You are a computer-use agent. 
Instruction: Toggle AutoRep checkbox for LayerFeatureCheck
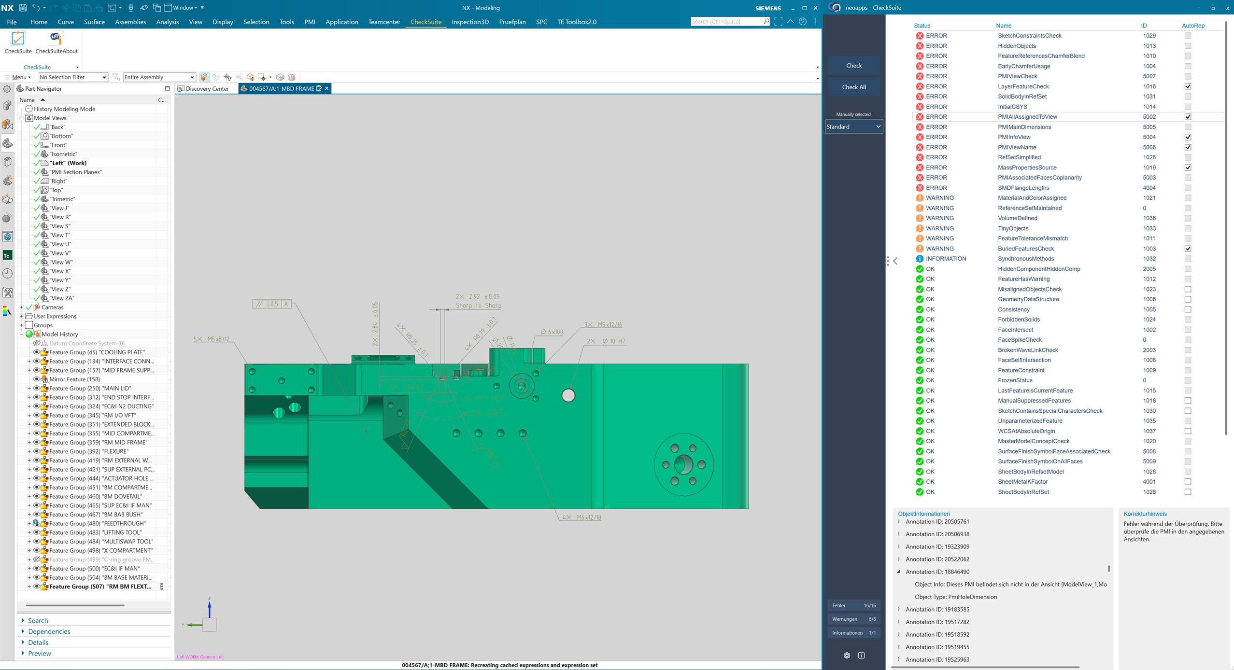pyautogui.click(x=1188, y=86)
